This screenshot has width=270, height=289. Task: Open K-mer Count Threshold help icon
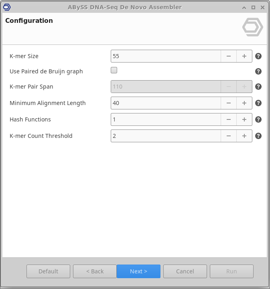(258, 136)
